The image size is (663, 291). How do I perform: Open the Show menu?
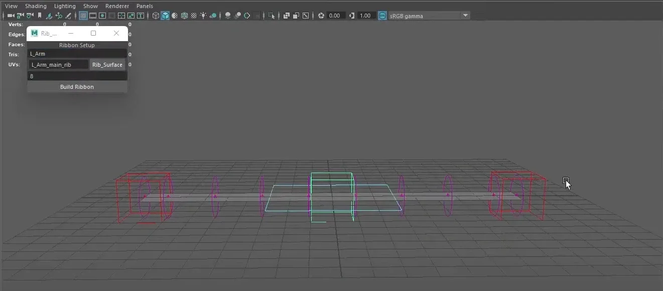90,6
